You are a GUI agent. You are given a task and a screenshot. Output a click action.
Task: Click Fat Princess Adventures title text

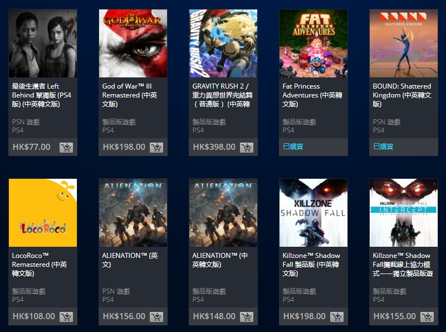coord(312,95)
